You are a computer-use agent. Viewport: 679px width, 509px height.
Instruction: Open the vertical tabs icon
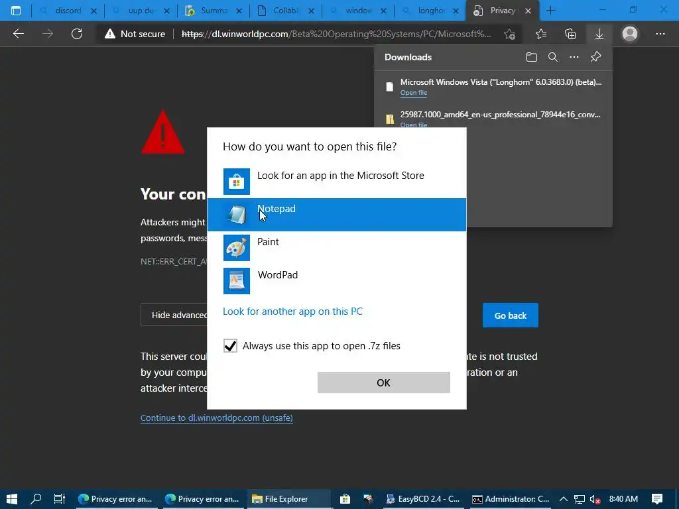click(16, 11)
